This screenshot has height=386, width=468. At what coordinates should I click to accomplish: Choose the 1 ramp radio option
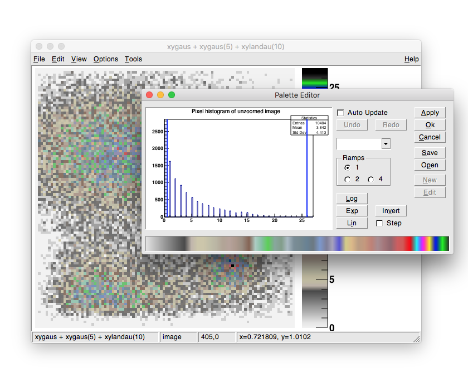pos(348,167)
